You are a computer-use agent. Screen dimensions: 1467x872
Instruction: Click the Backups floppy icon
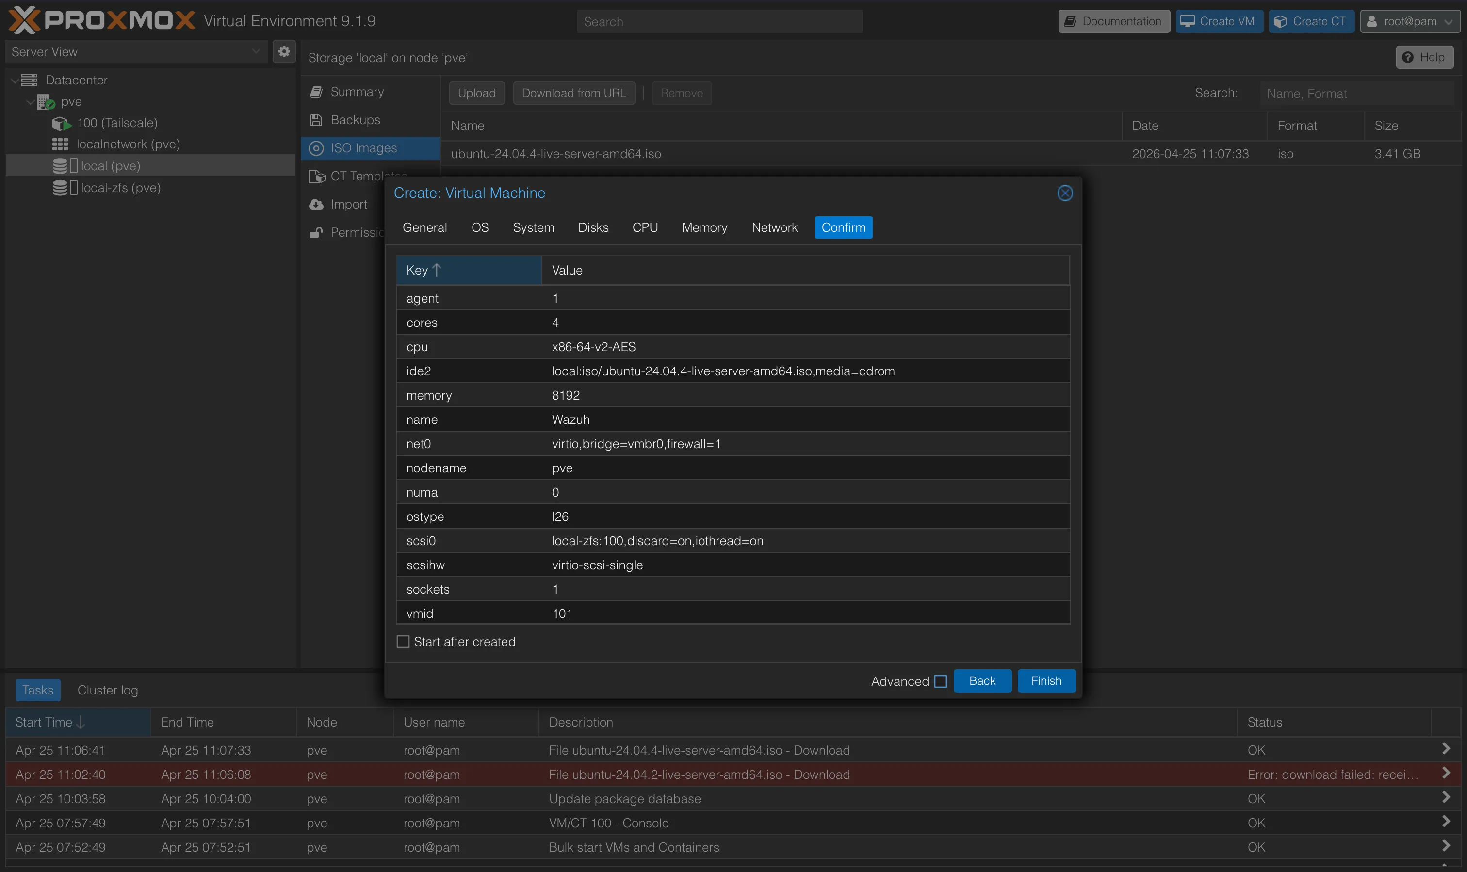(316, 120)
